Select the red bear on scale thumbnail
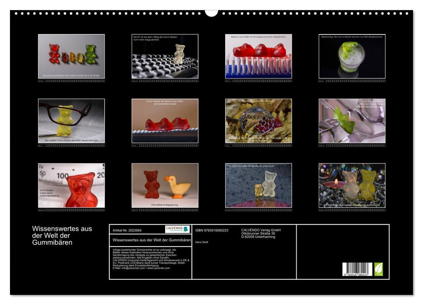 coord(71,185)
